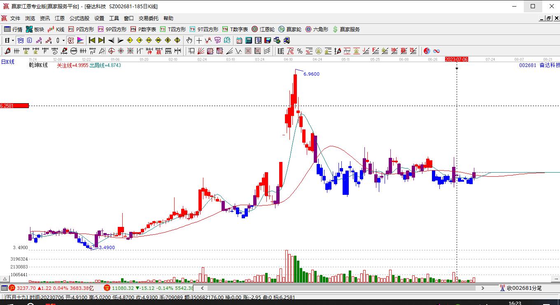Click the plain percent sign tool
560x305 pixels.
[x=300, y=51]
